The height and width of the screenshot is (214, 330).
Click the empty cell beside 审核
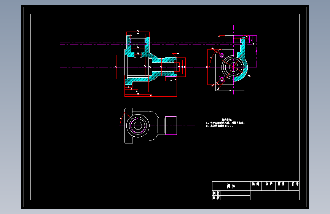[x=228, y=198]
